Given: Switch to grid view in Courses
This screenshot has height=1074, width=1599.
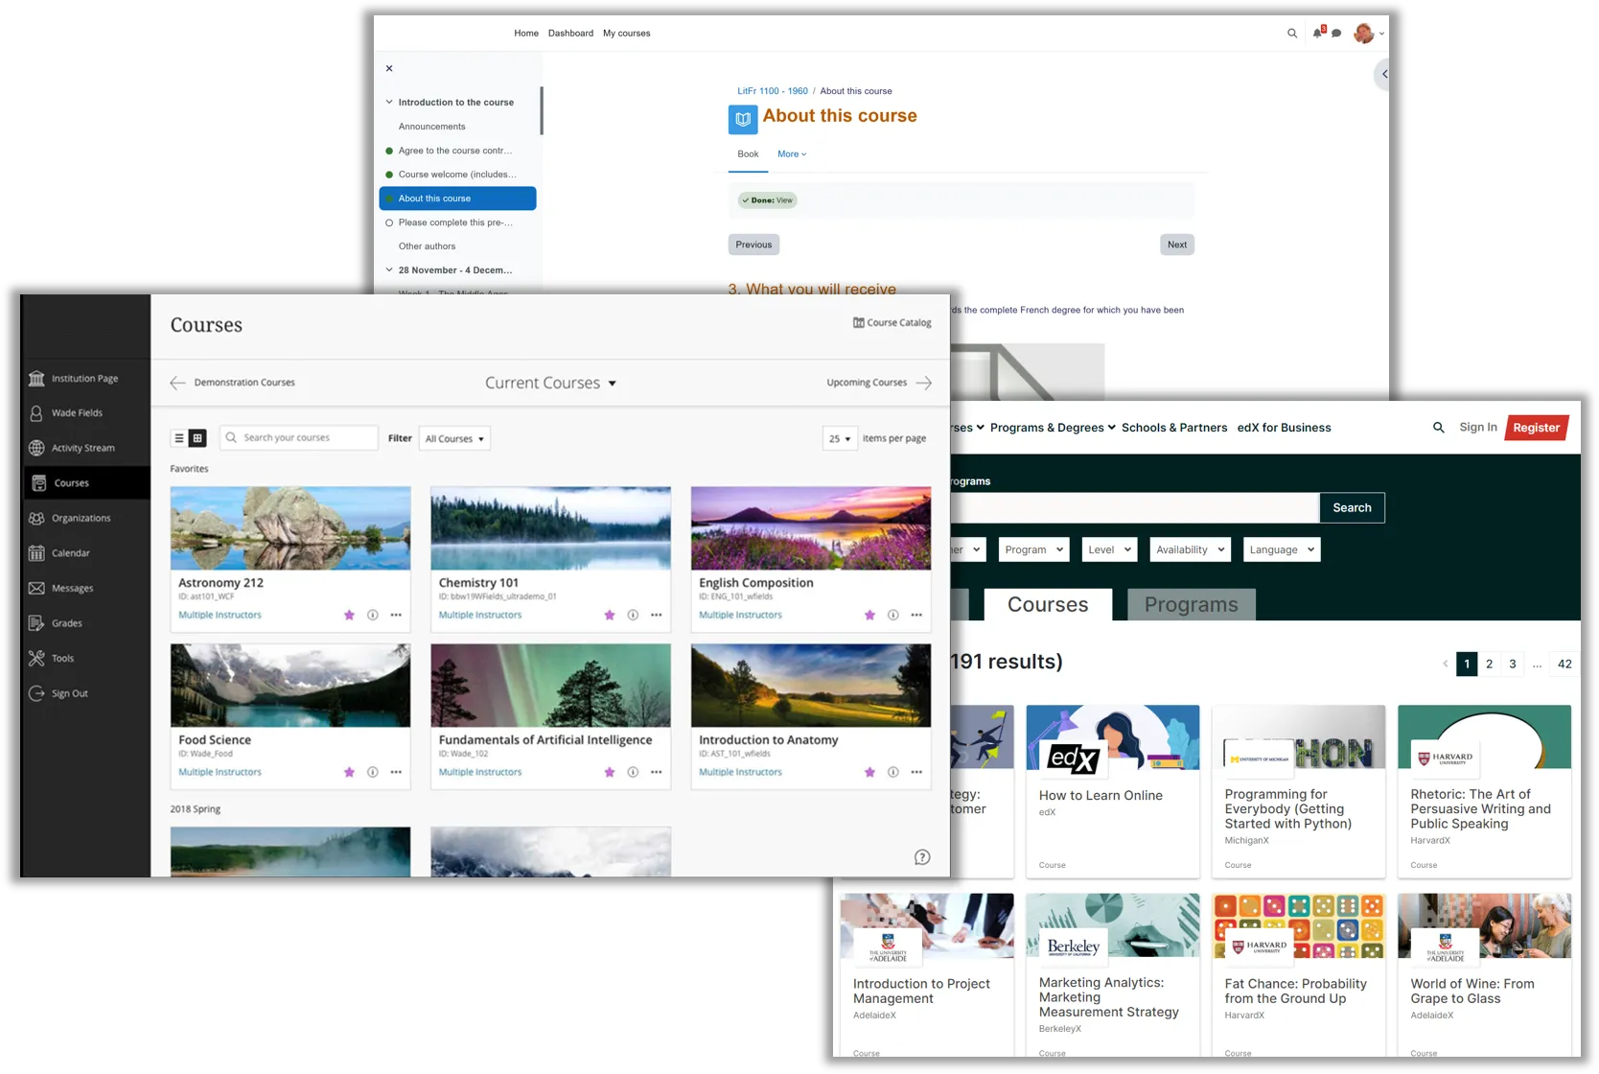Looking at the screenshot, I should pos(197,438).
